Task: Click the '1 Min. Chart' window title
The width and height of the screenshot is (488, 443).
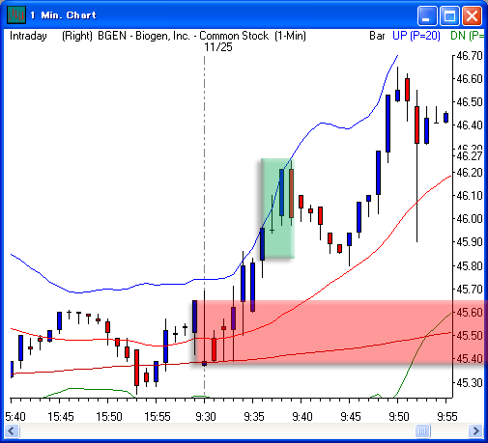Action: (x=64, y=15)
